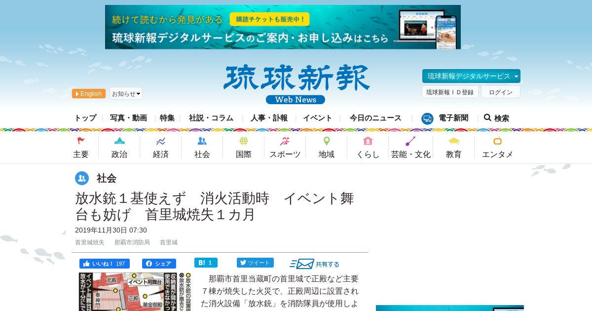Click the search magnifier icon
This screenshot has height=311, width=592.
487,117
